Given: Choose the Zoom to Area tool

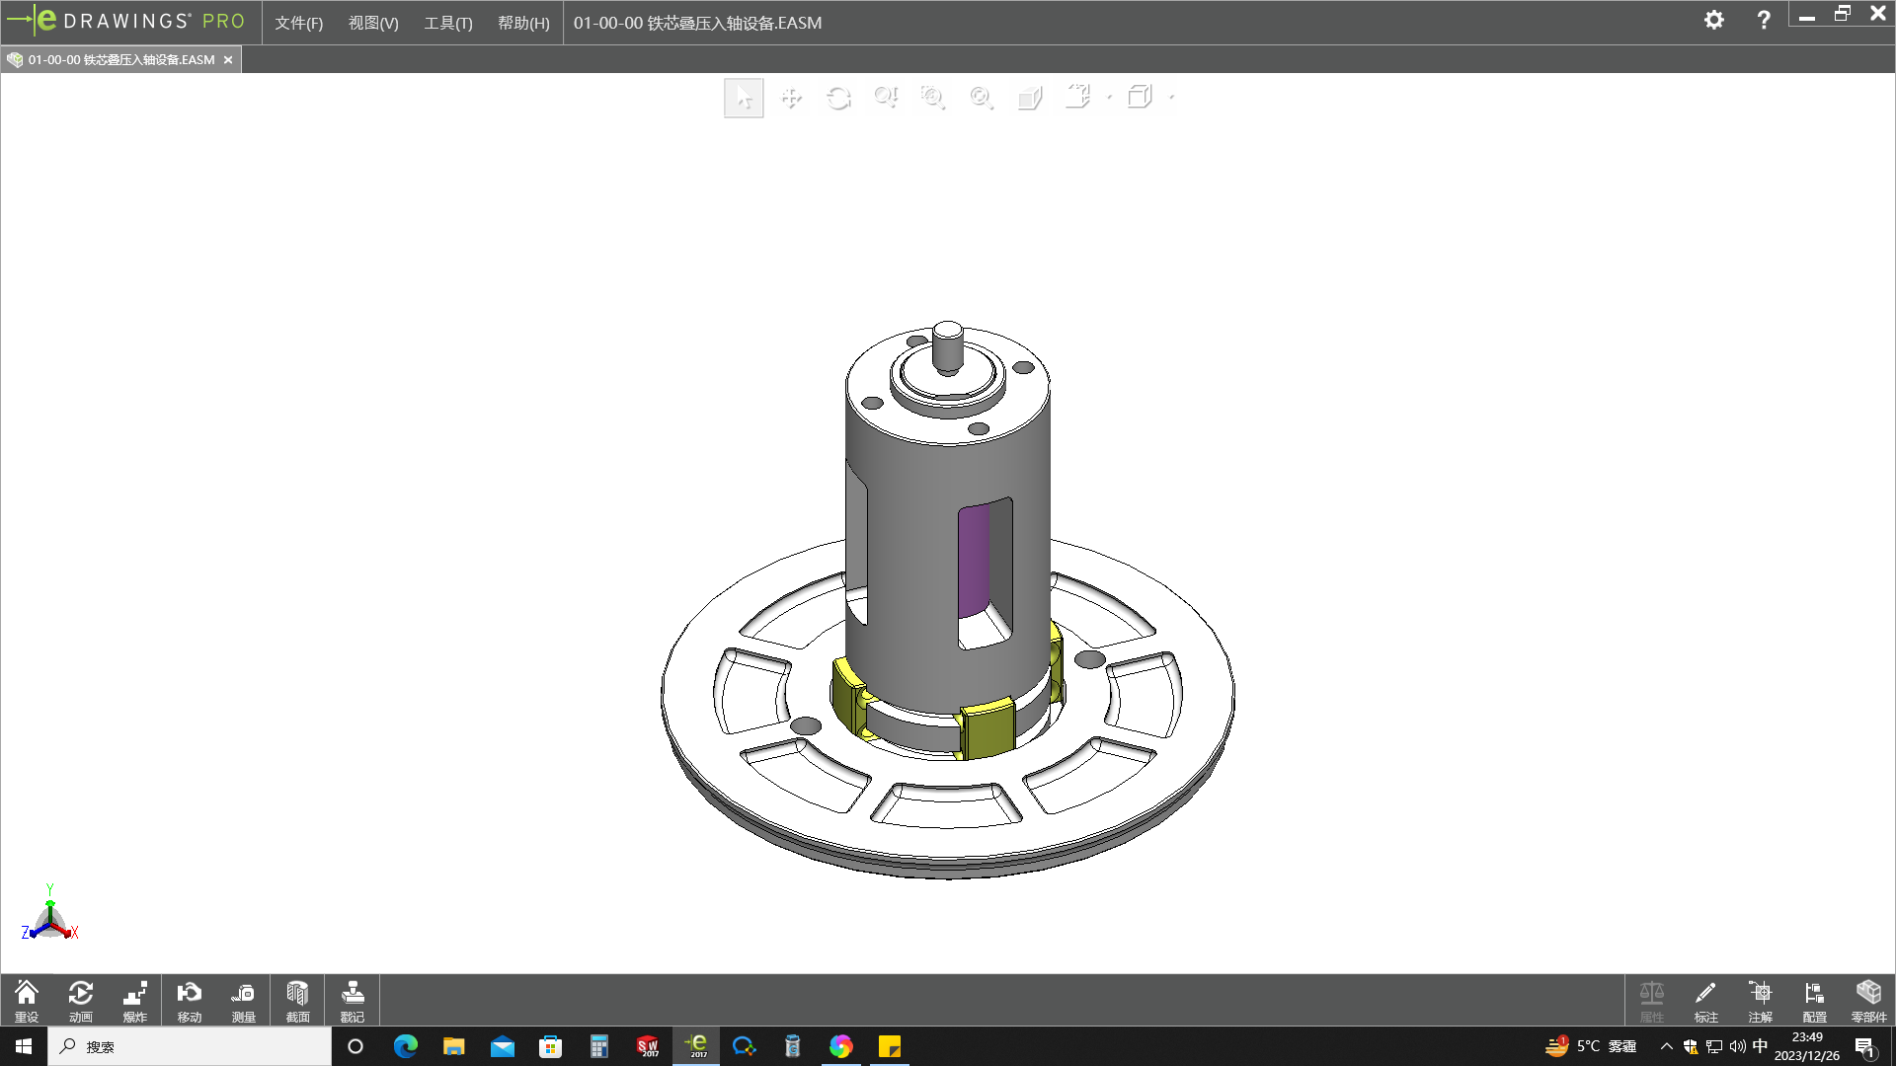Looking at the screenshot, I should tap(933, 98).
